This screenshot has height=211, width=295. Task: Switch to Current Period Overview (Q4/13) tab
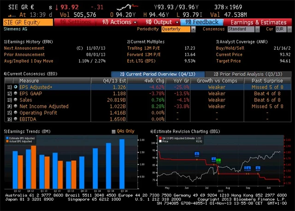pos(158,74)
